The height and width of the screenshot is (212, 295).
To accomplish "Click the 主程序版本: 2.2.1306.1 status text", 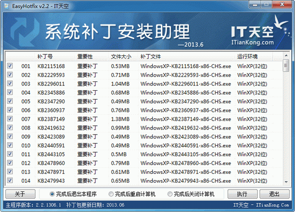I will pyautogui.click(x=33, y=205).
